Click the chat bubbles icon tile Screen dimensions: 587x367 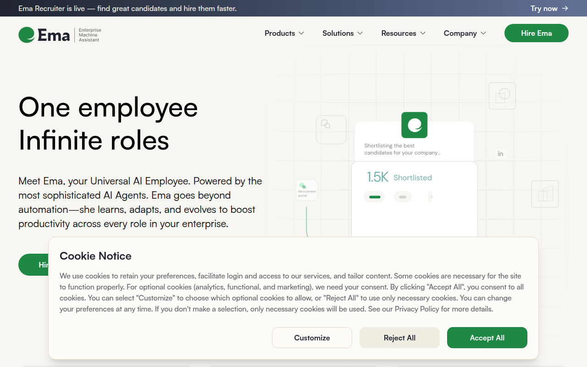[331, 129]
